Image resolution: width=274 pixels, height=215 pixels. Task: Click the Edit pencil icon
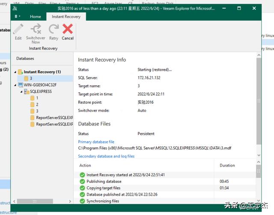point(18,30)
